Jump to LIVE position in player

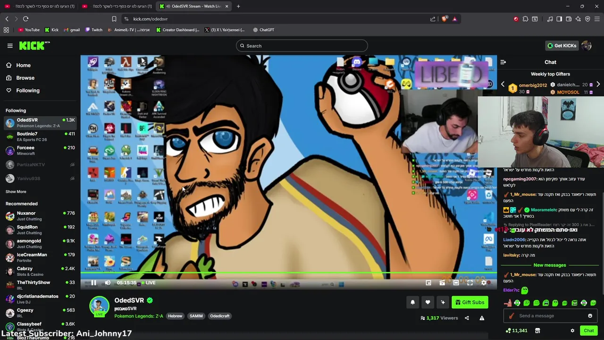[x=148, y=283]
